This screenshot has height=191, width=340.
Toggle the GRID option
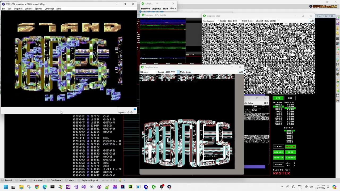[x=290, y=152]
